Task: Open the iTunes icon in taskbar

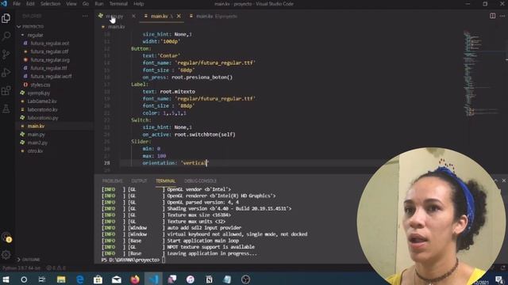Action: pos(190,279)
